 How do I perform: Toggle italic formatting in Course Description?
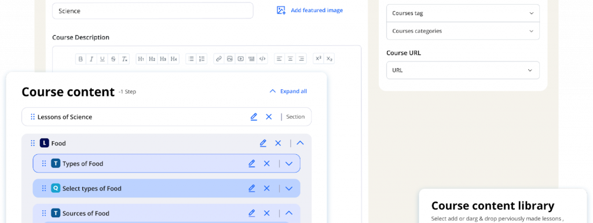(x=91, y=59)
